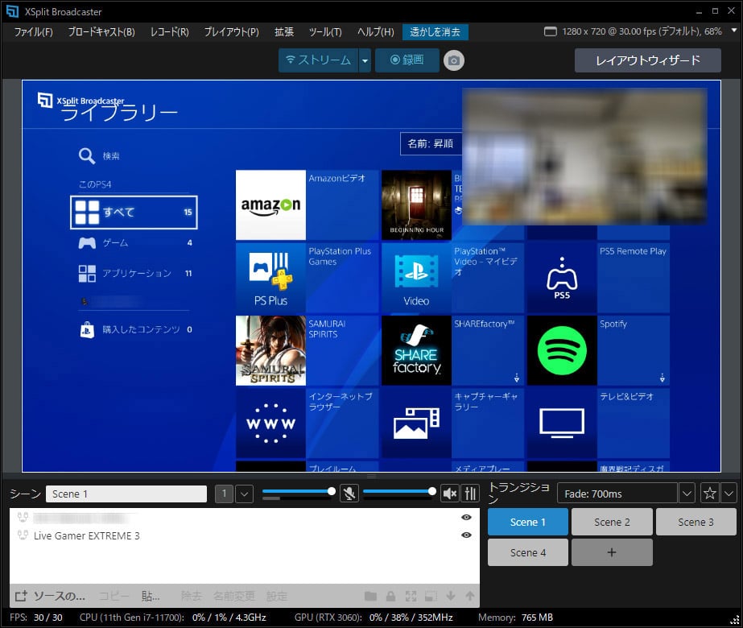This screenshot has height=628, width=743.
Task: Open the ヘルプ(H) menu
Action: [375, 31]
